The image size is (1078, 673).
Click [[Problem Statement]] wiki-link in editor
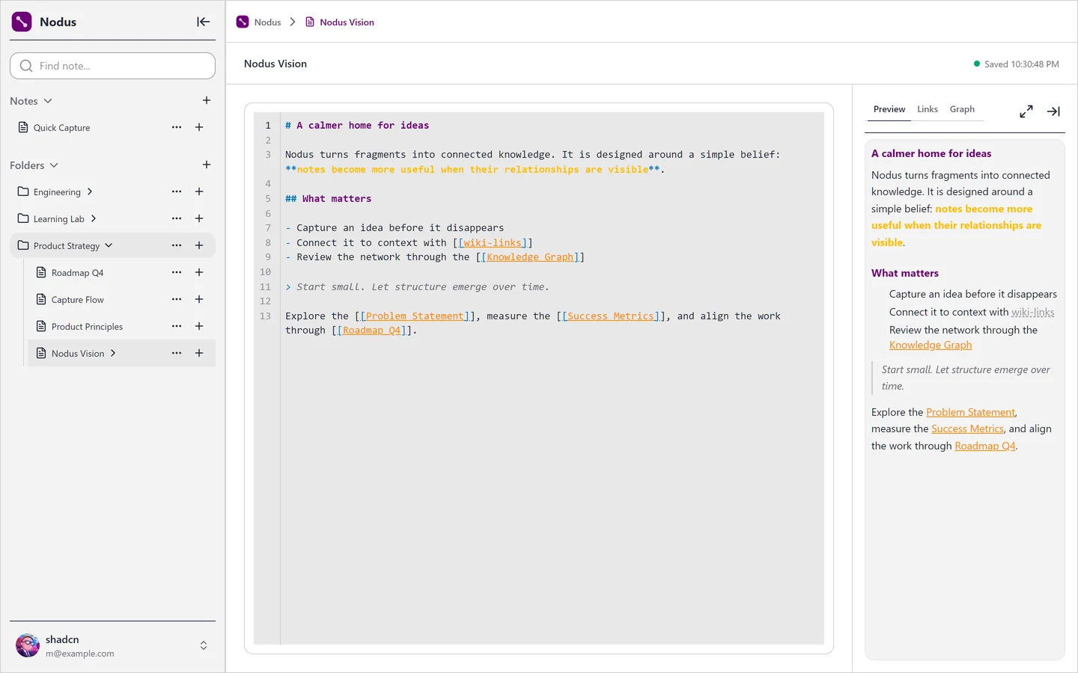(x=415, y=316)
